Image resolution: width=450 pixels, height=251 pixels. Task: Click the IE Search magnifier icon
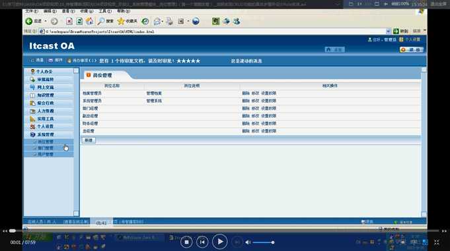(x=101, y=21)
